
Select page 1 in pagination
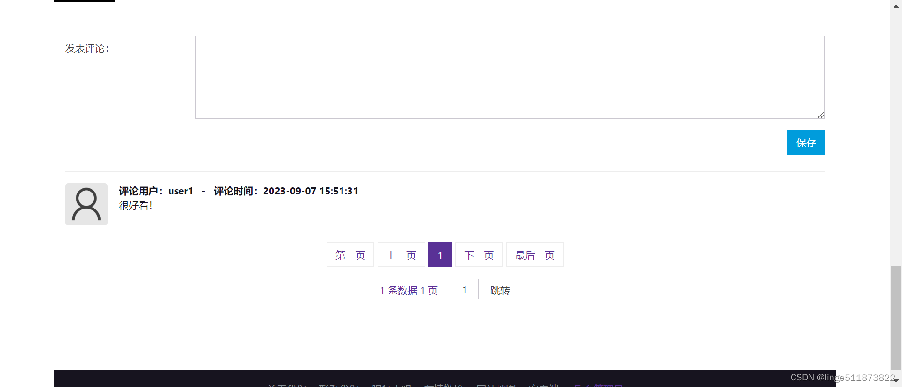[x=440, y=255]
